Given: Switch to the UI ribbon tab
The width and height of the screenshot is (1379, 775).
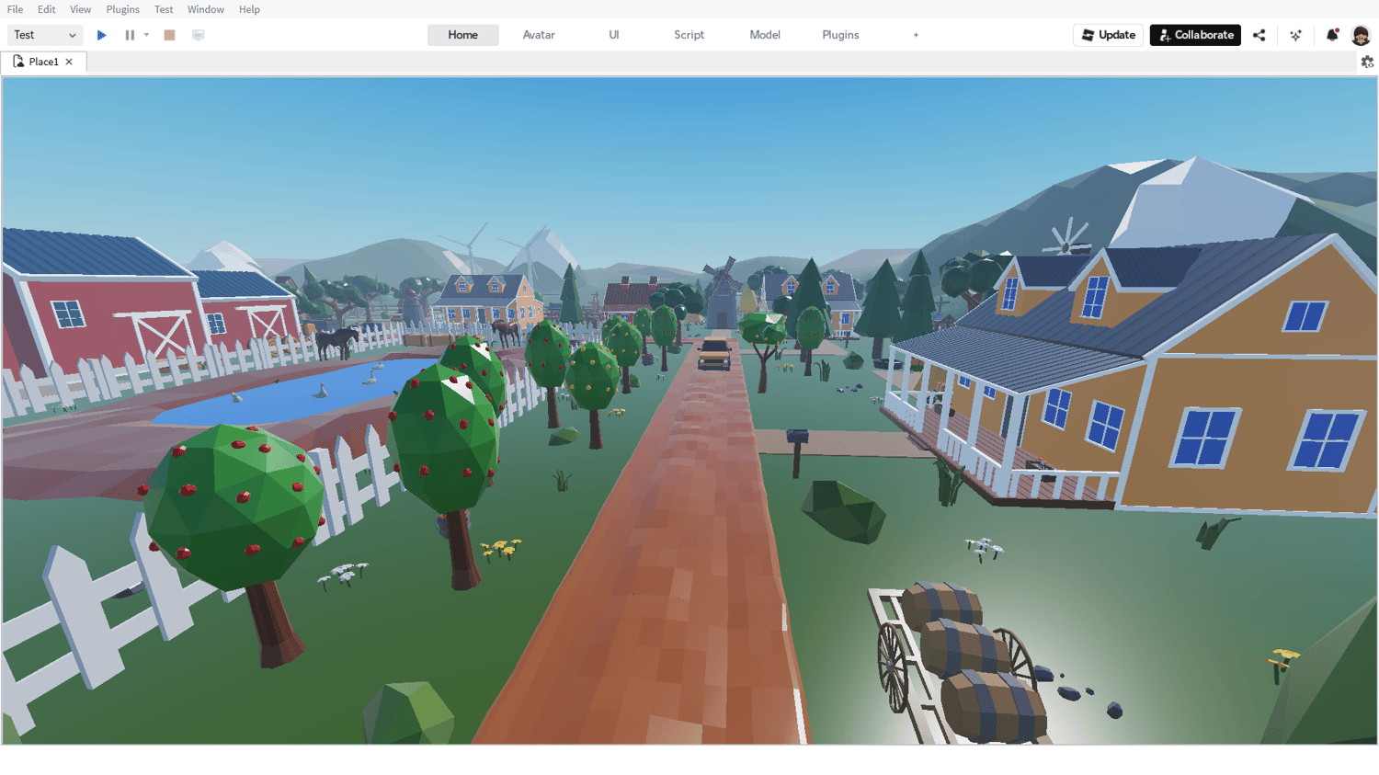Looking at the screenshot, I should (x=614, y=35).
